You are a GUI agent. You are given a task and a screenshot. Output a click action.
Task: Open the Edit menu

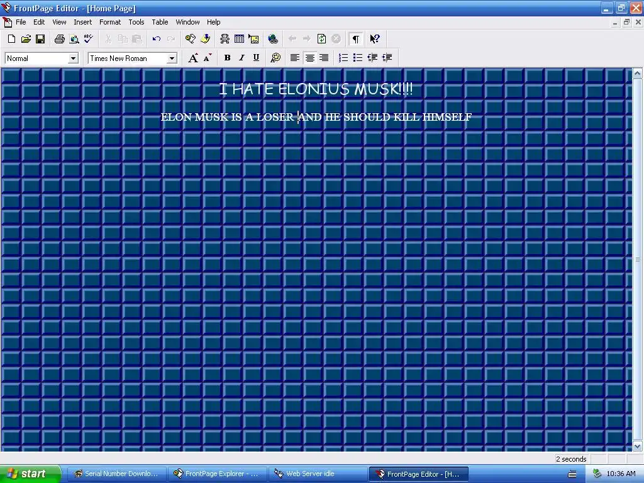(x=39, y=22)
